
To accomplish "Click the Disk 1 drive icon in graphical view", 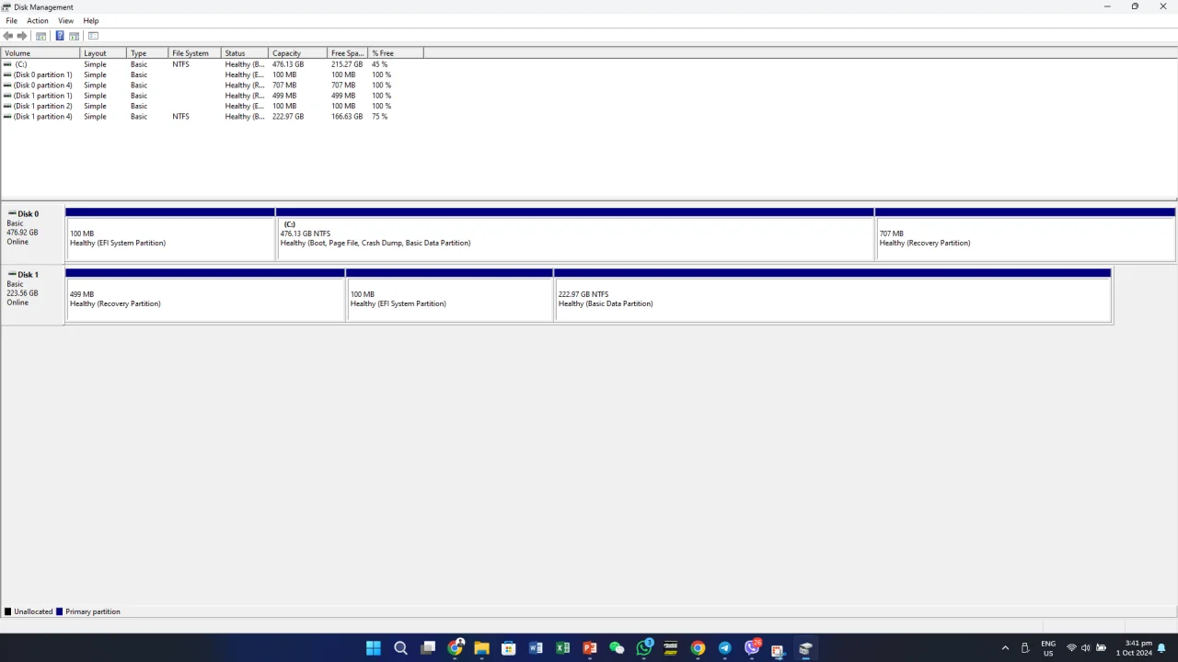I will pos(12,274).
